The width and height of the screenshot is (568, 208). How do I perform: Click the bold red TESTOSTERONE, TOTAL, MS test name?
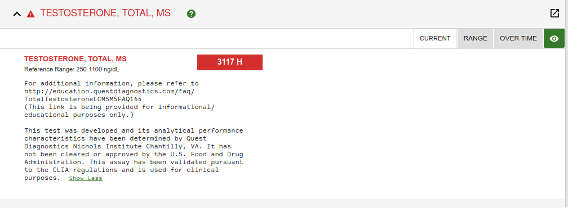76,59
